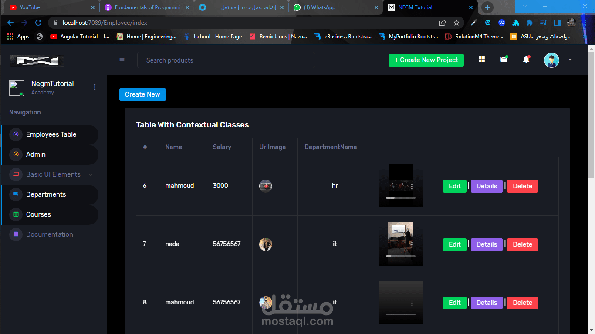Expand the user dropdown arrow beside avatar
This screenshot has width=595, height=334.
[x=570, y=60]
